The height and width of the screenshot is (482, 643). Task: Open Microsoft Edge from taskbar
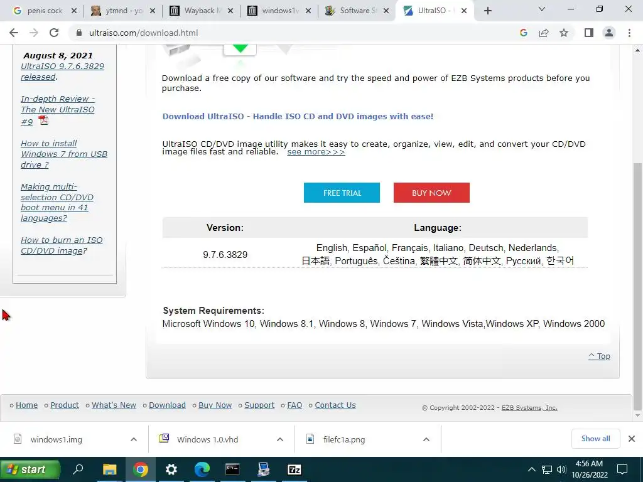tap(202, 469)
